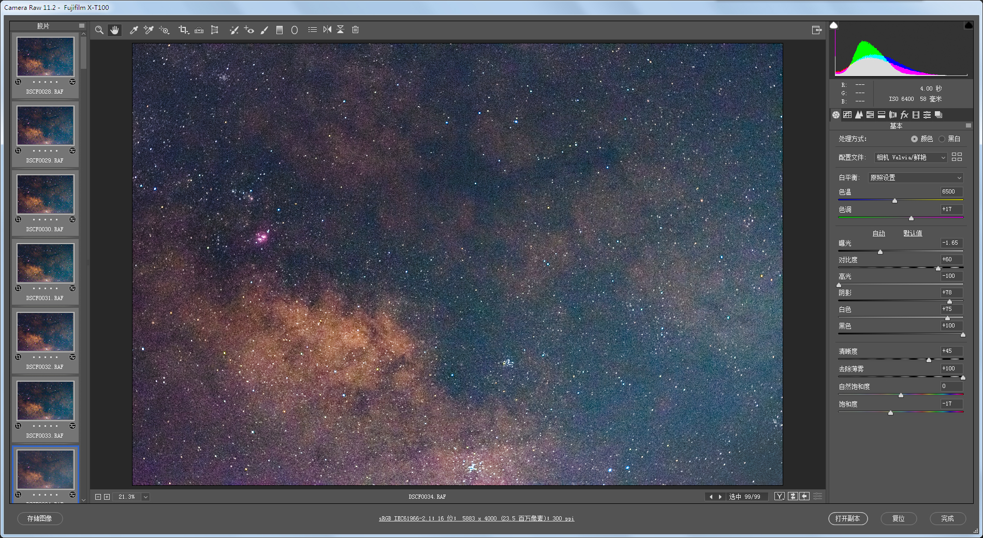The width and height of the screenshot is (983, 538).
Task: Click the trash icon to mark for deletion
Action: coord(356,29)
